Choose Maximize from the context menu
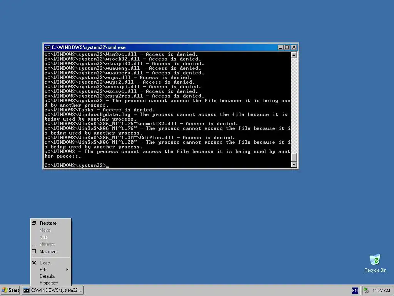The image size is (394, 296). [x=51, y=251]
